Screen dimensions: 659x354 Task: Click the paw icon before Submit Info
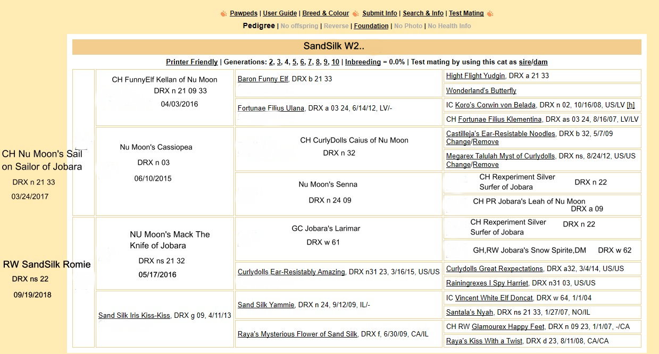tap(355, 13)
